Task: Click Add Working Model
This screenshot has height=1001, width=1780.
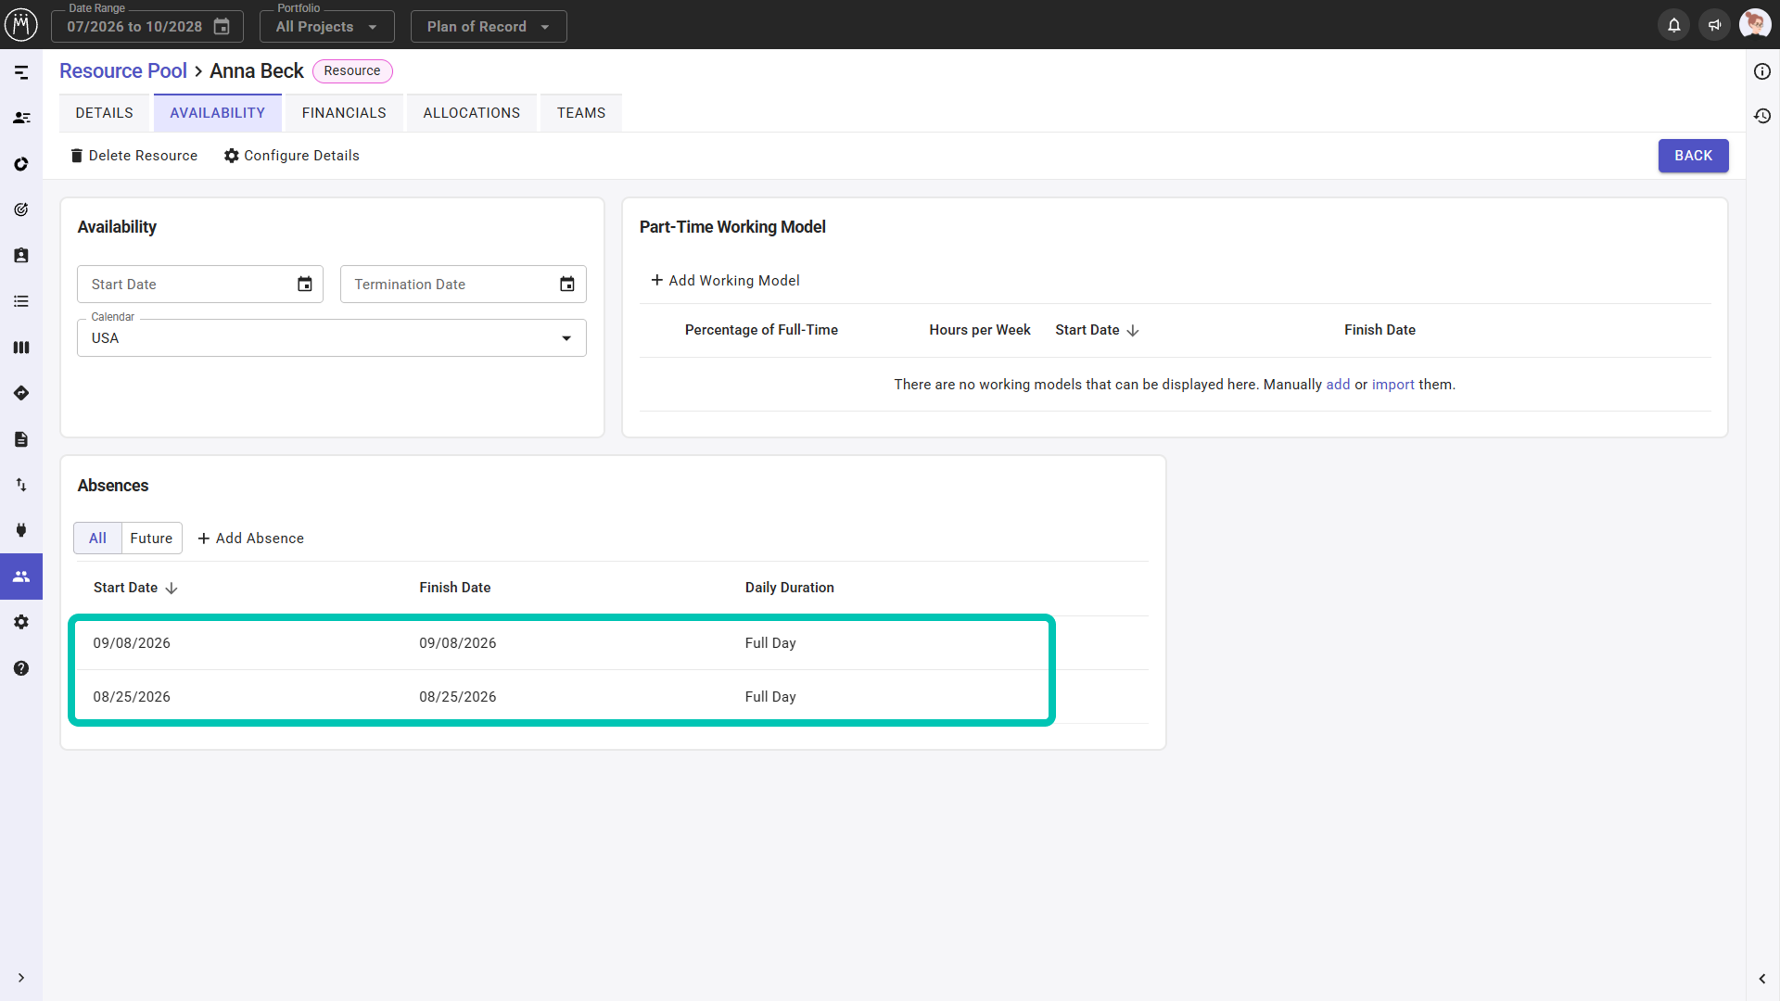Action: tap(725, 281)
